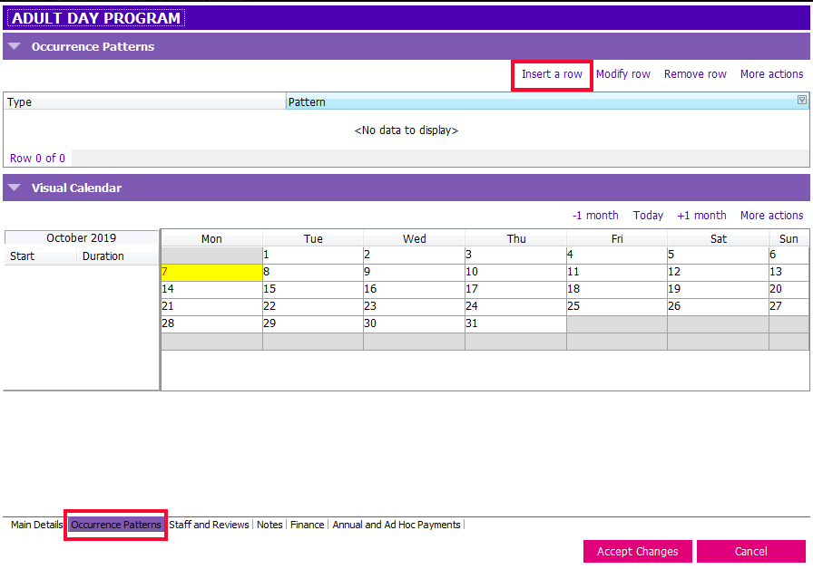Collapse the Occurrence Patterns section triangle

(x=15, y=46)
